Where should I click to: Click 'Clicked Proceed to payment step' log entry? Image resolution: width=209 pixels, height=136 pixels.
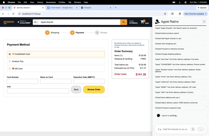[x=168, y=108]
